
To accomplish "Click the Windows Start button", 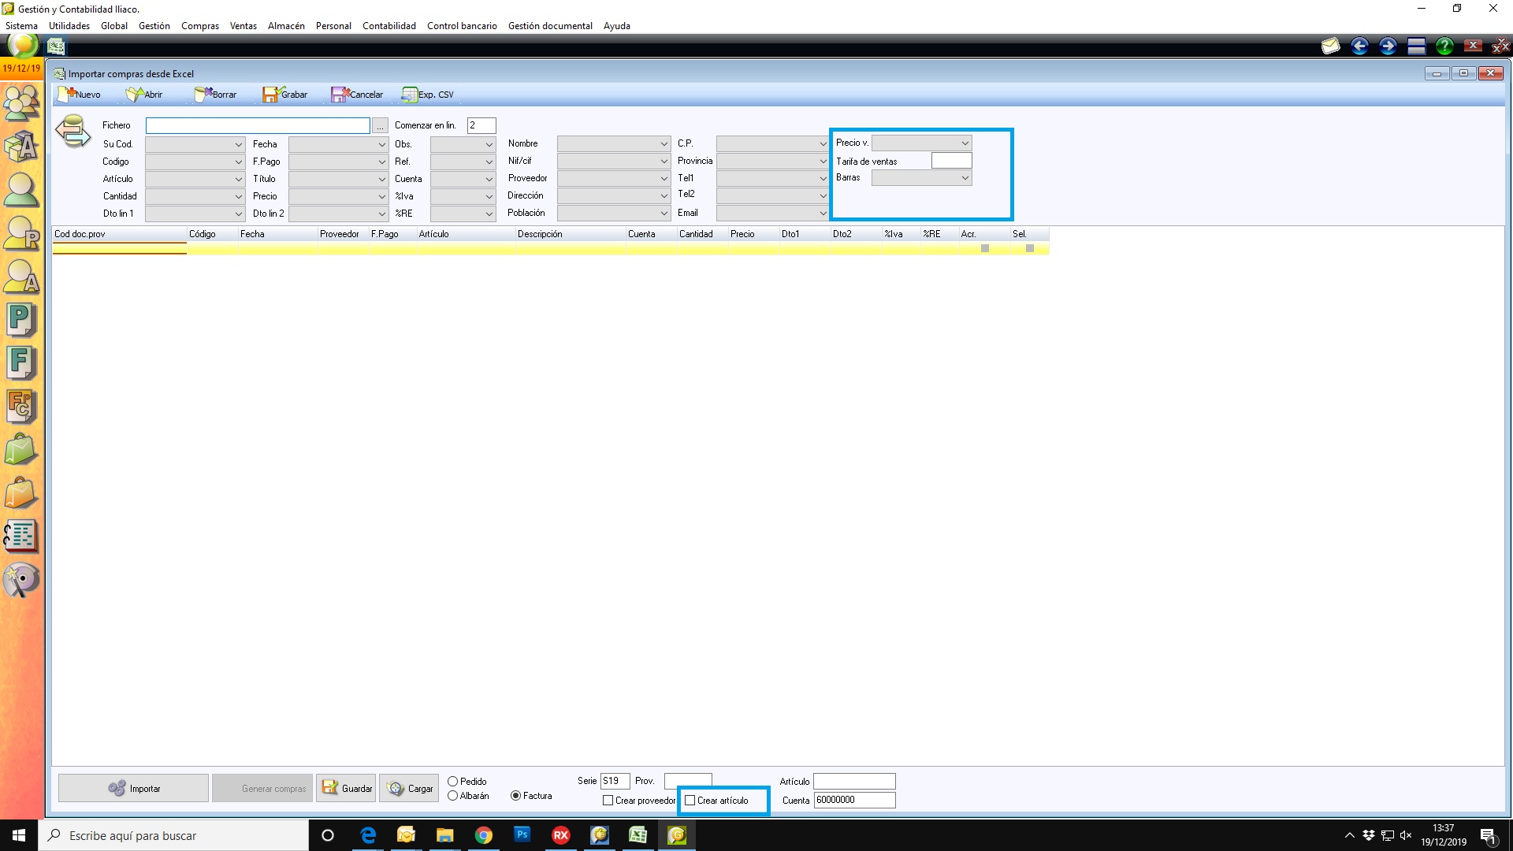I will pos(19,835).
